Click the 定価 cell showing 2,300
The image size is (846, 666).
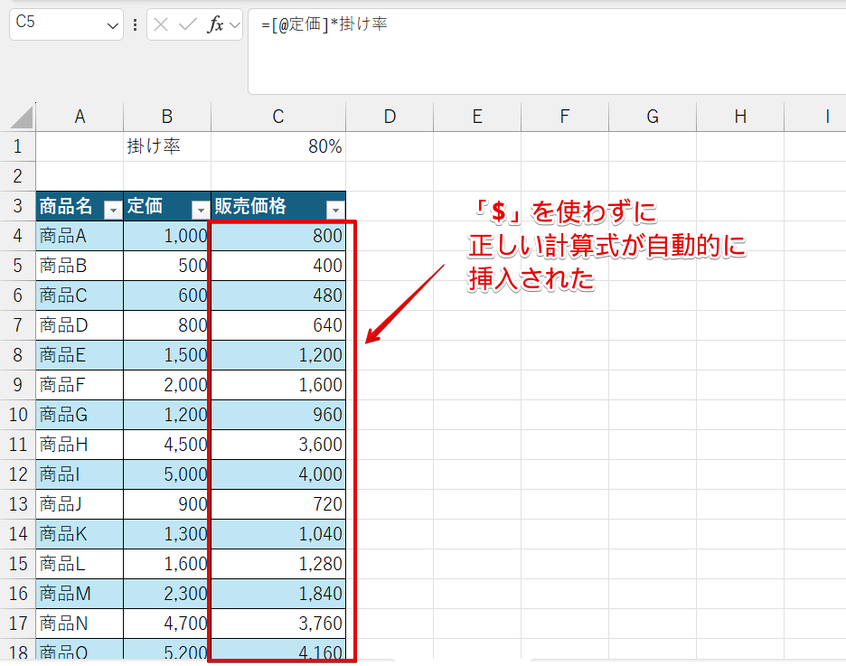pos(167,594)
